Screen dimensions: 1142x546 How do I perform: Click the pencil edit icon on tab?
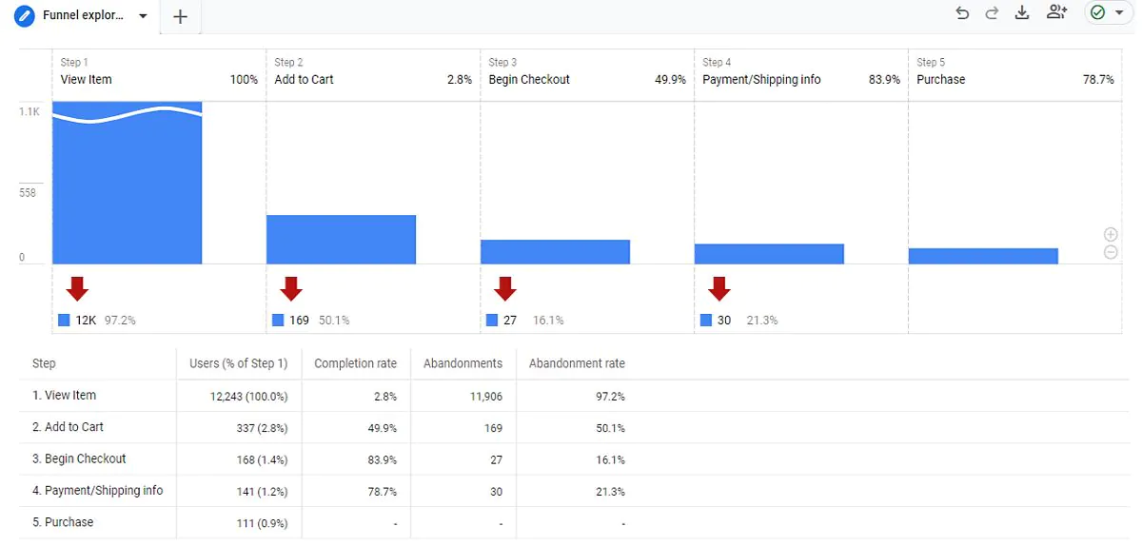click(x=25, y=16)
